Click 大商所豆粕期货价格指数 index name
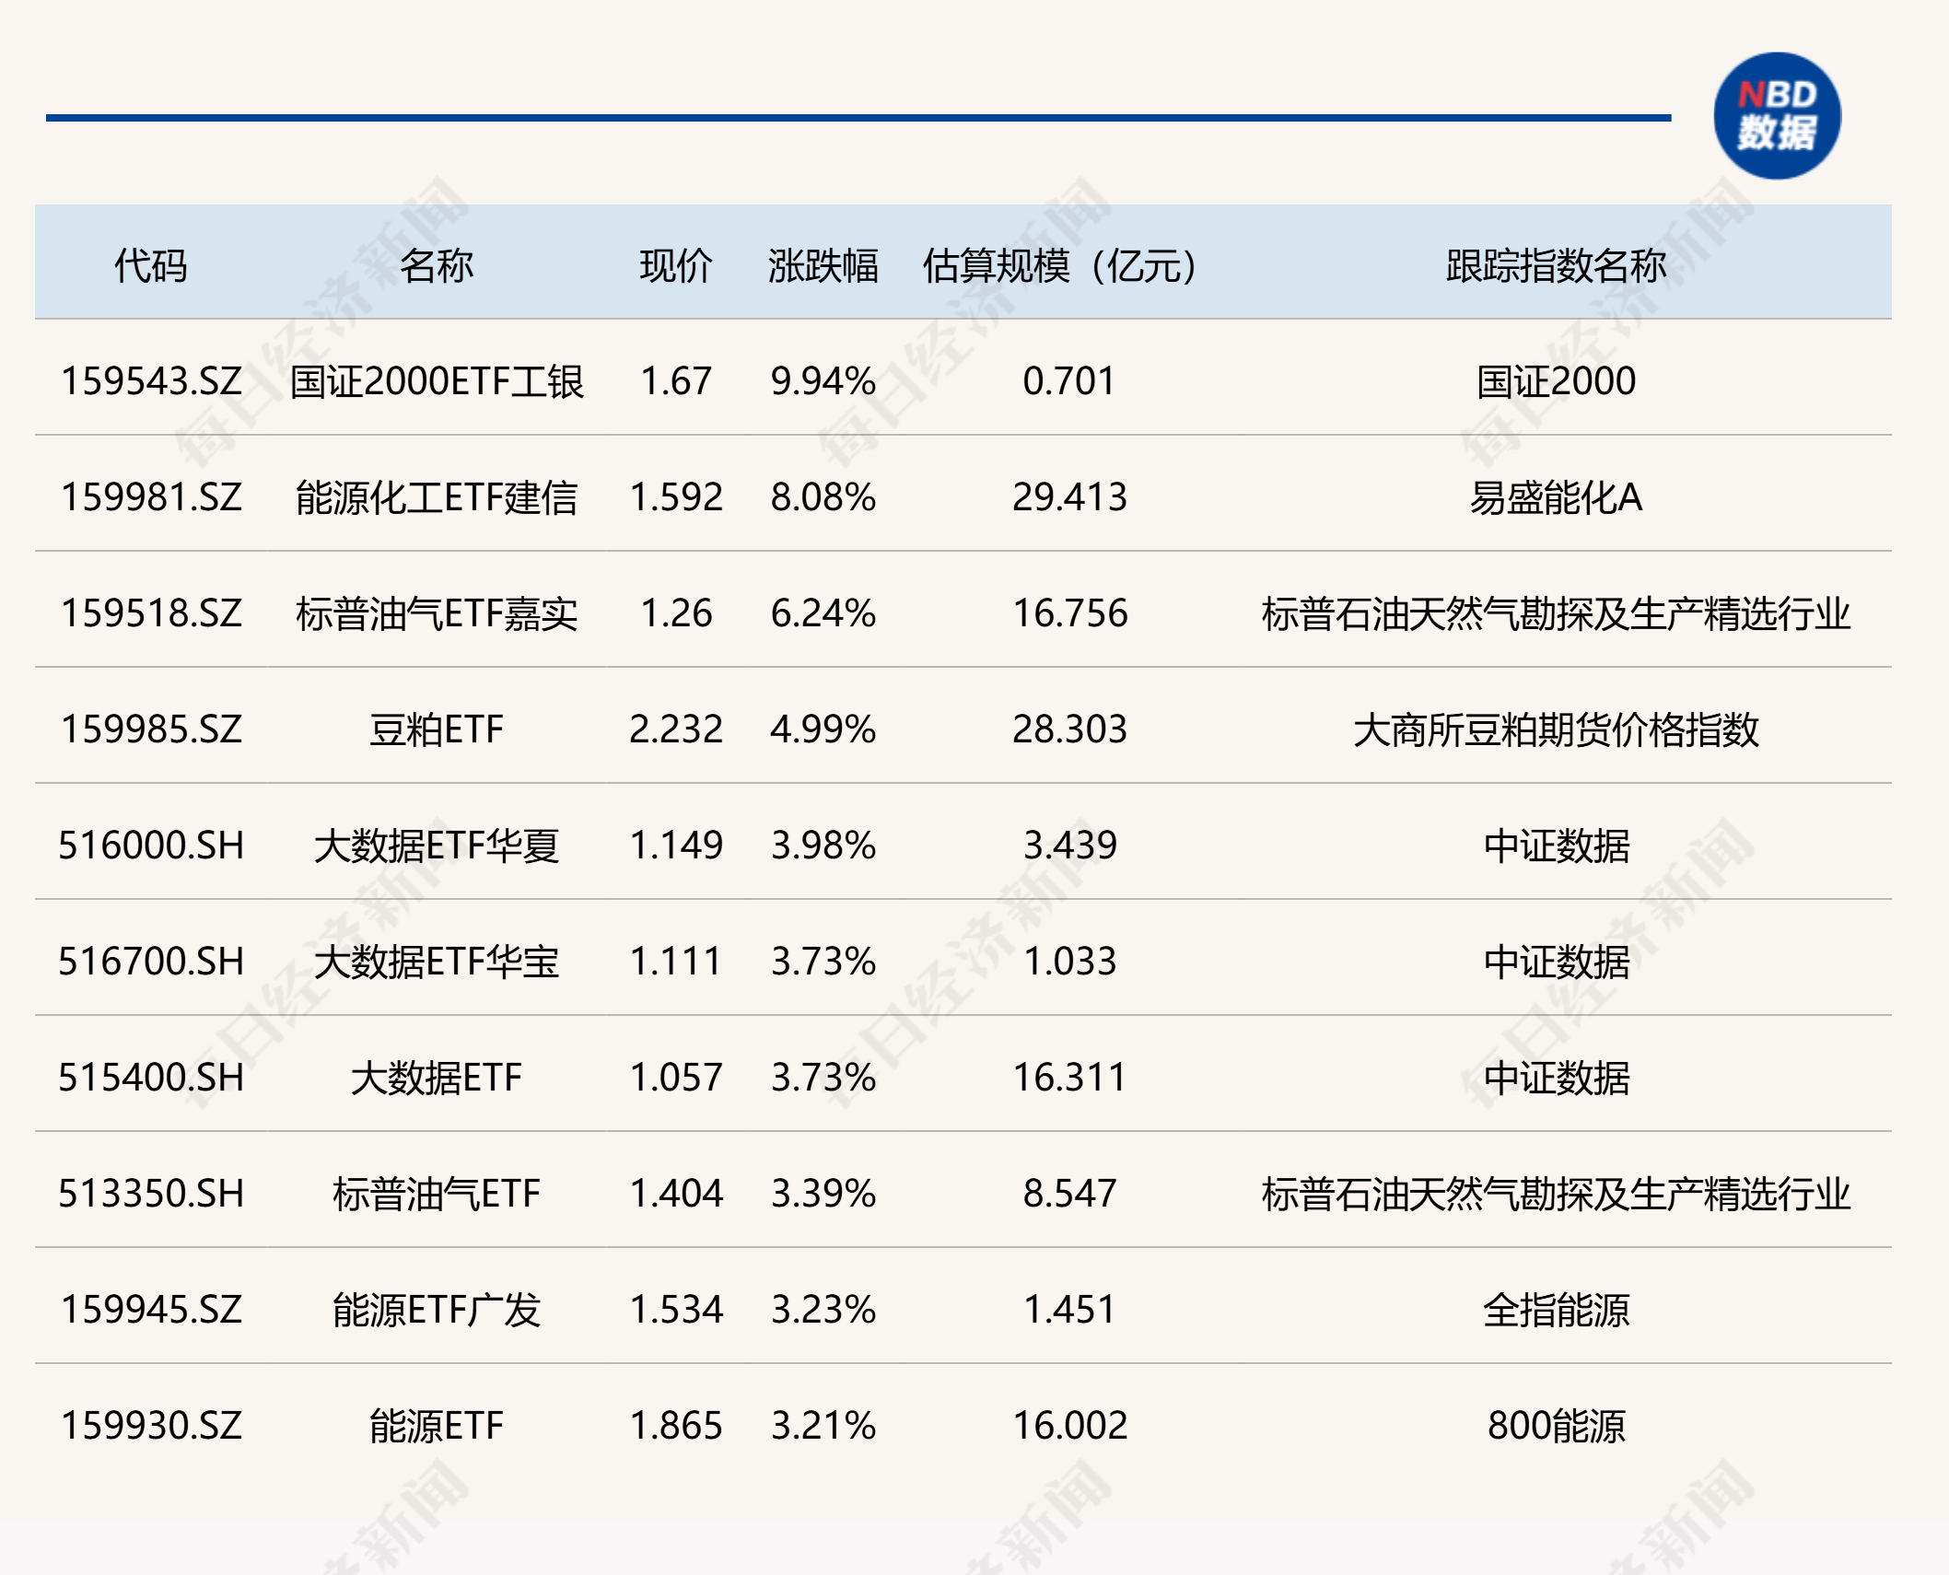Viewport: 1949px width, 1575px height. (1556, 729)
